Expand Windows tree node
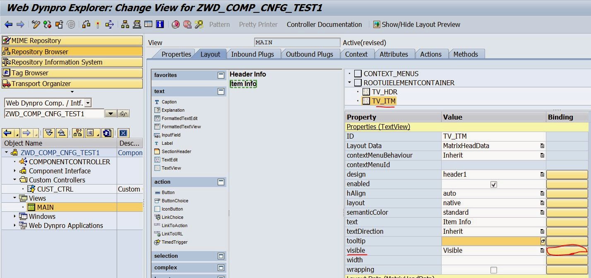The width and height of the screenshot is (591, 278). (x=15, y=216)
